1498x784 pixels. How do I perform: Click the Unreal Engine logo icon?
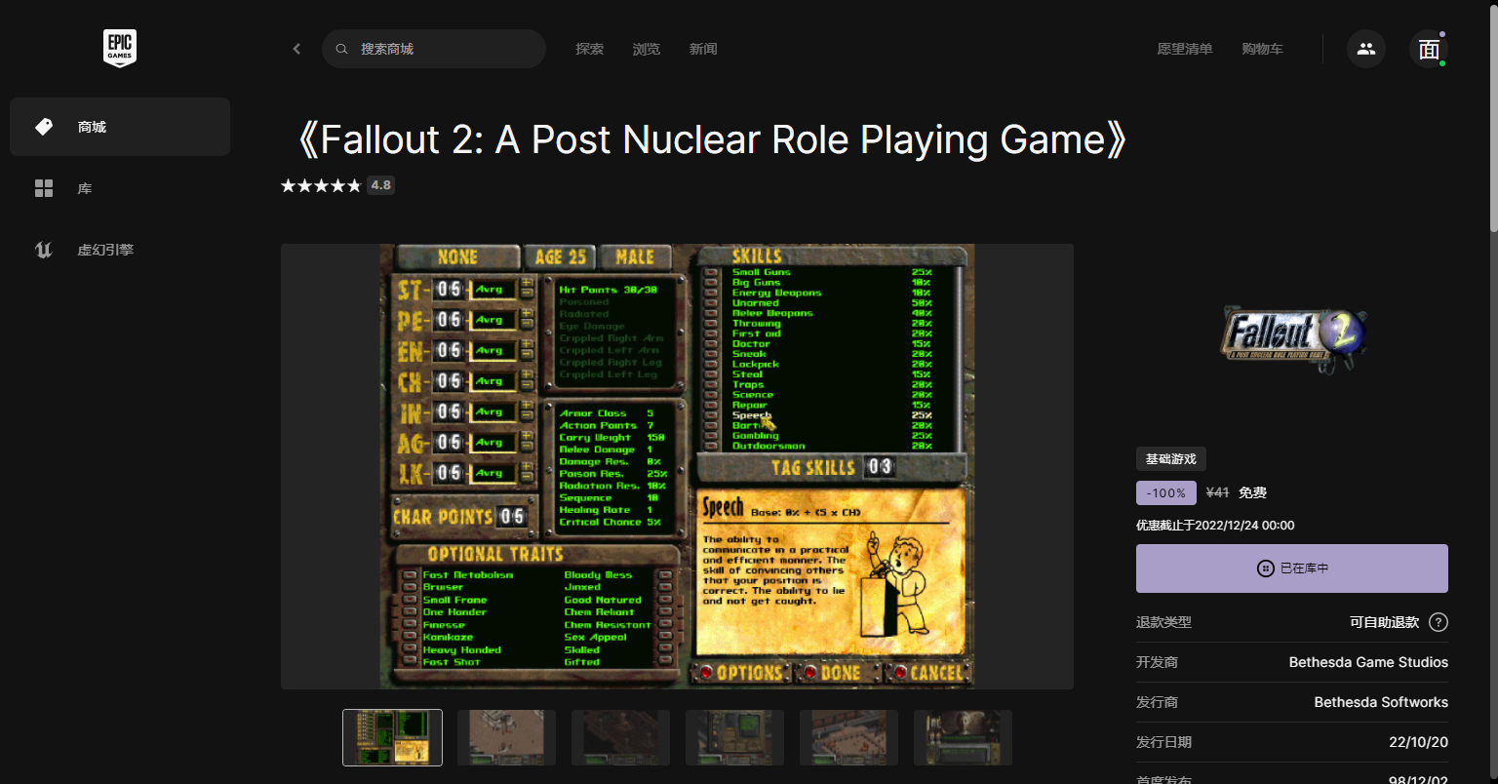44,250
